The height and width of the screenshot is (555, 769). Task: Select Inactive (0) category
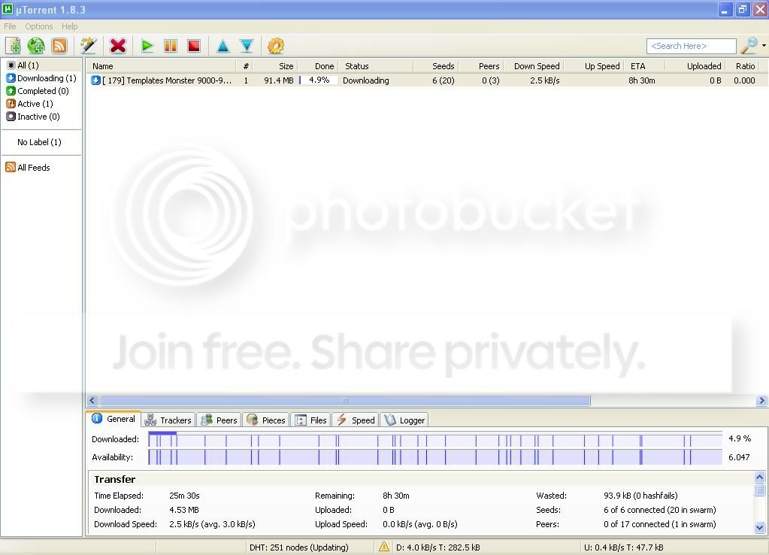click(x=33, y=117)
